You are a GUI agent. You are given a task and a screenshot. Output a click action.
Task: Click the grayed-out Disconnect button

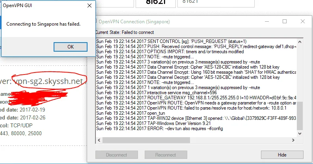tap(117, 155)
